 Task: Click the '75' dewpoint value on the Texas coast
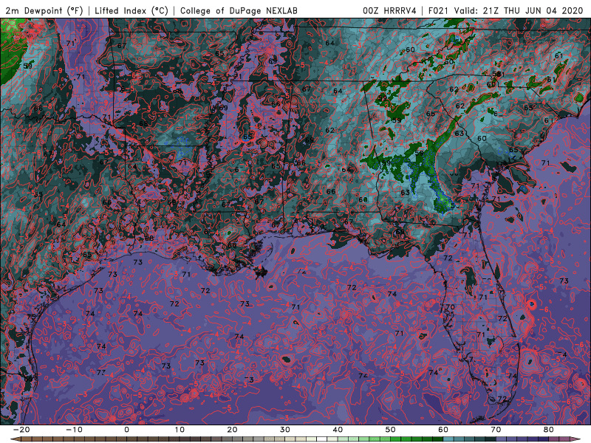click(31, 317)
